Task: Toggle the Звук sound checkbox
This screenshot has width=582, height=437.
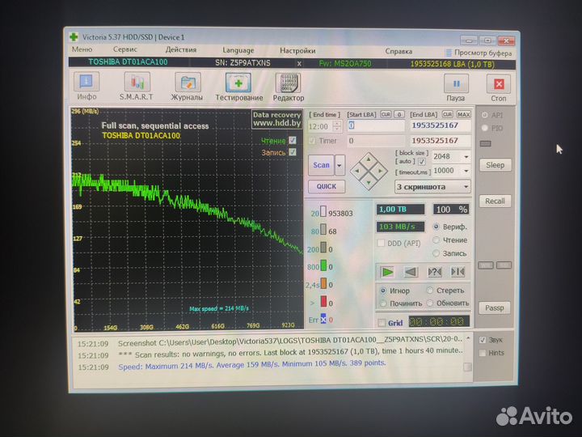Action: tap(483, 340)
